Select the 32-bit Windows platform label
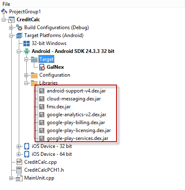Viewport: 185px width, 190px height. [49, 43]
